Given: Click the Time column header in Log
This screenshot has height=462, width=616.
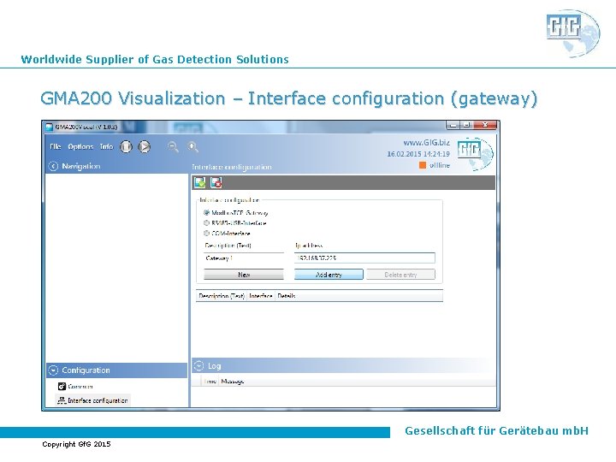Looking at the screenshot, I should [210, 381].
